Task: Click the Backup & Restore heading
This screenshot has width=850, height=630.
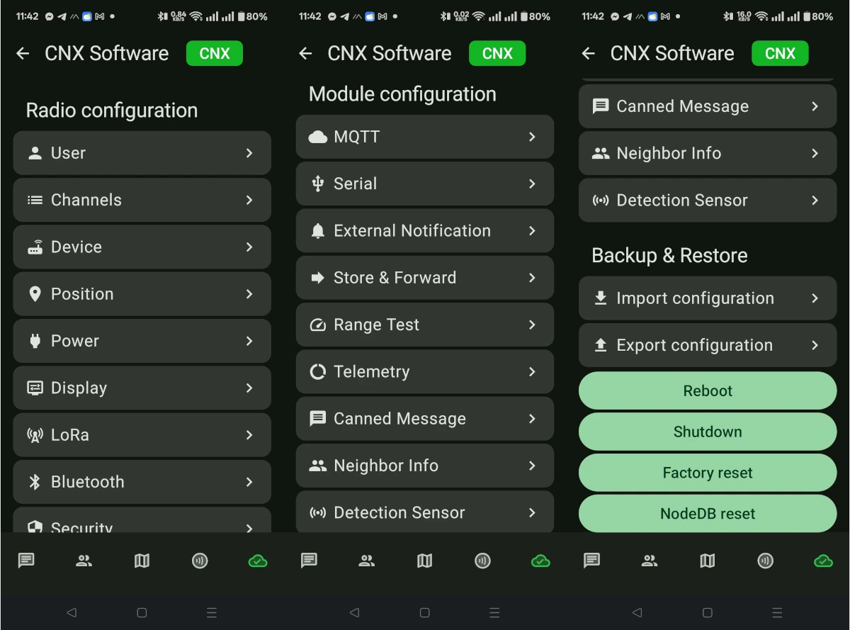Action: tap(669, 256)
